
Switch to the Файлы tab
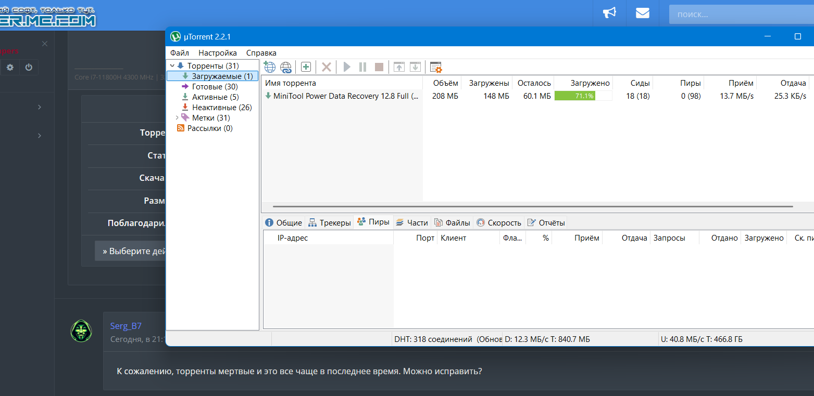452,222
